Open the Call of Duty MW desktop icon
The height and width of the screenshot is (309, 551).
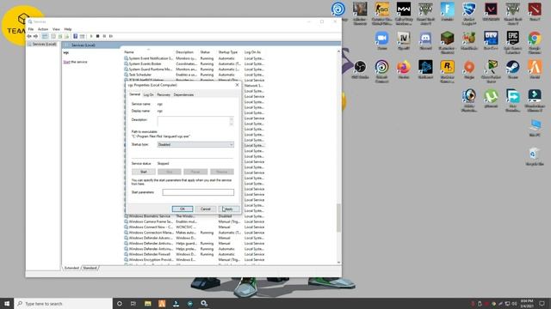click(x=404, y=14)
